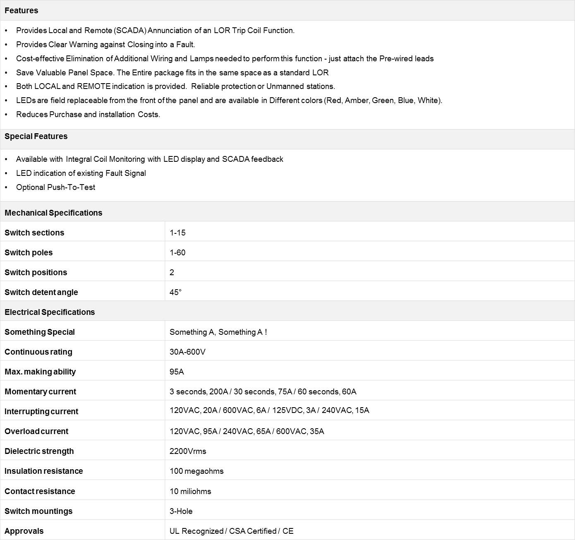575x540 pixels.
Task: Click the Features section header
Action: (22, 11)
